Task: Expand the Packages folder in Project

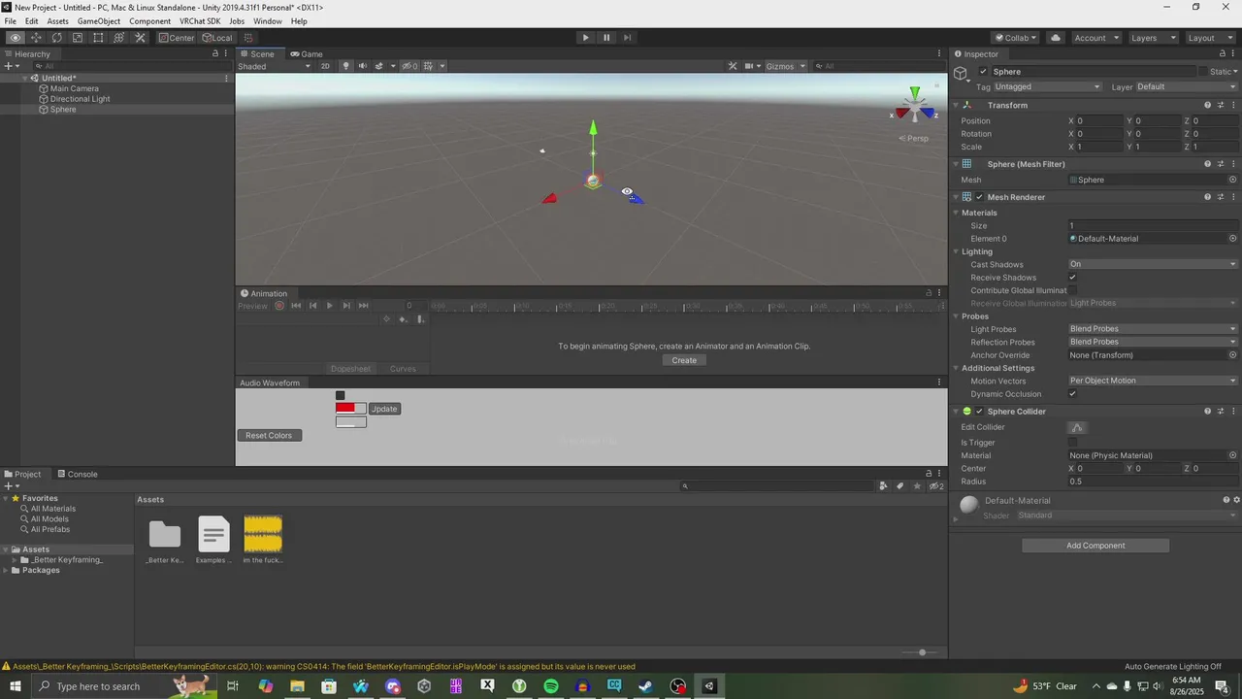Action: [x=6, y=570]
